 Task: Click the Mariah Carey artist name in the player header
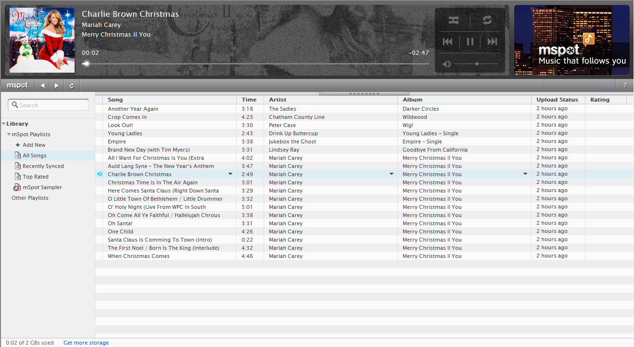(x=101, y=25)
